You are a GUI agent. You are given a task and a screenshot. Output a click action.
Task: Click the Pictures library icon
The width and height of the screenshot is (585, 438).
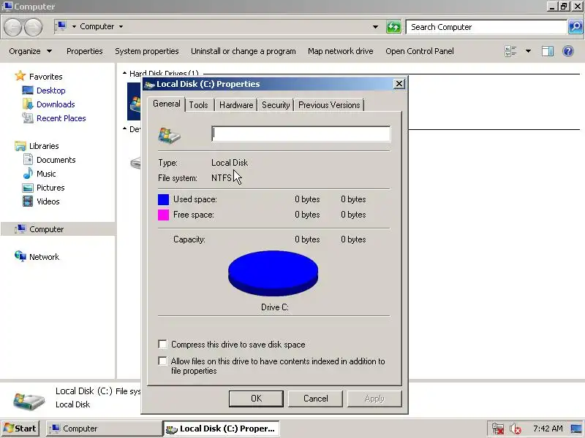point(28,188)
